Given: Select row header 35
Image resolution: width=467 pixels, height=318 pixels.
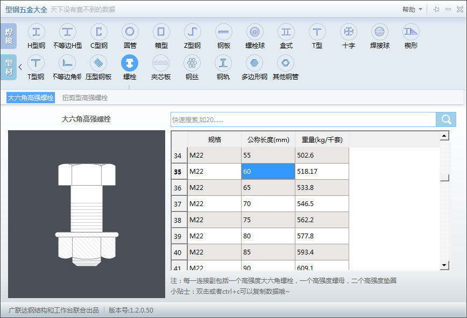Looking at the screenshot, I should click(x=179, y=172).
